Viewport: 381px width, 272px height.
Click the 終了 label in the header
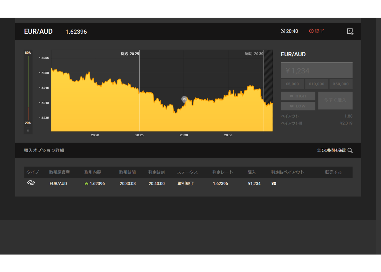320,31
